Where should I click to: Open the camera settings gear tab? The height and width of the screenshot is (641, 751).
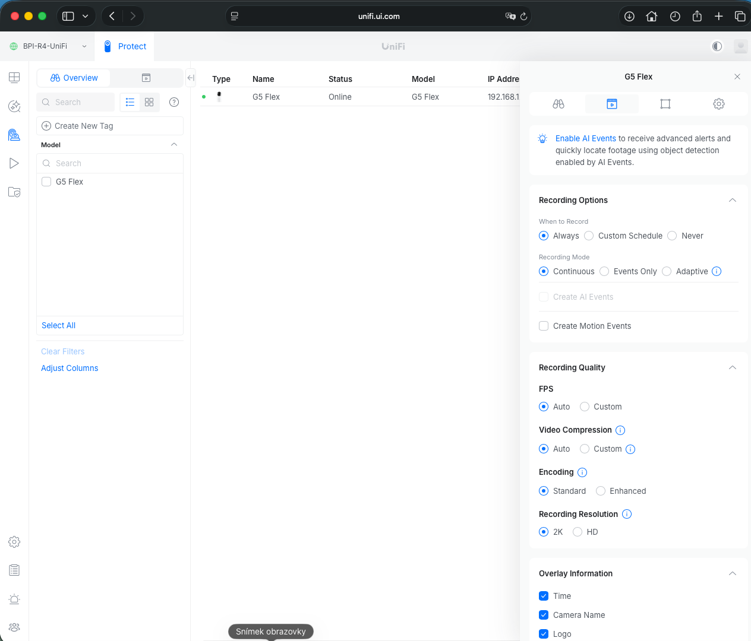[x=718, y=104]
